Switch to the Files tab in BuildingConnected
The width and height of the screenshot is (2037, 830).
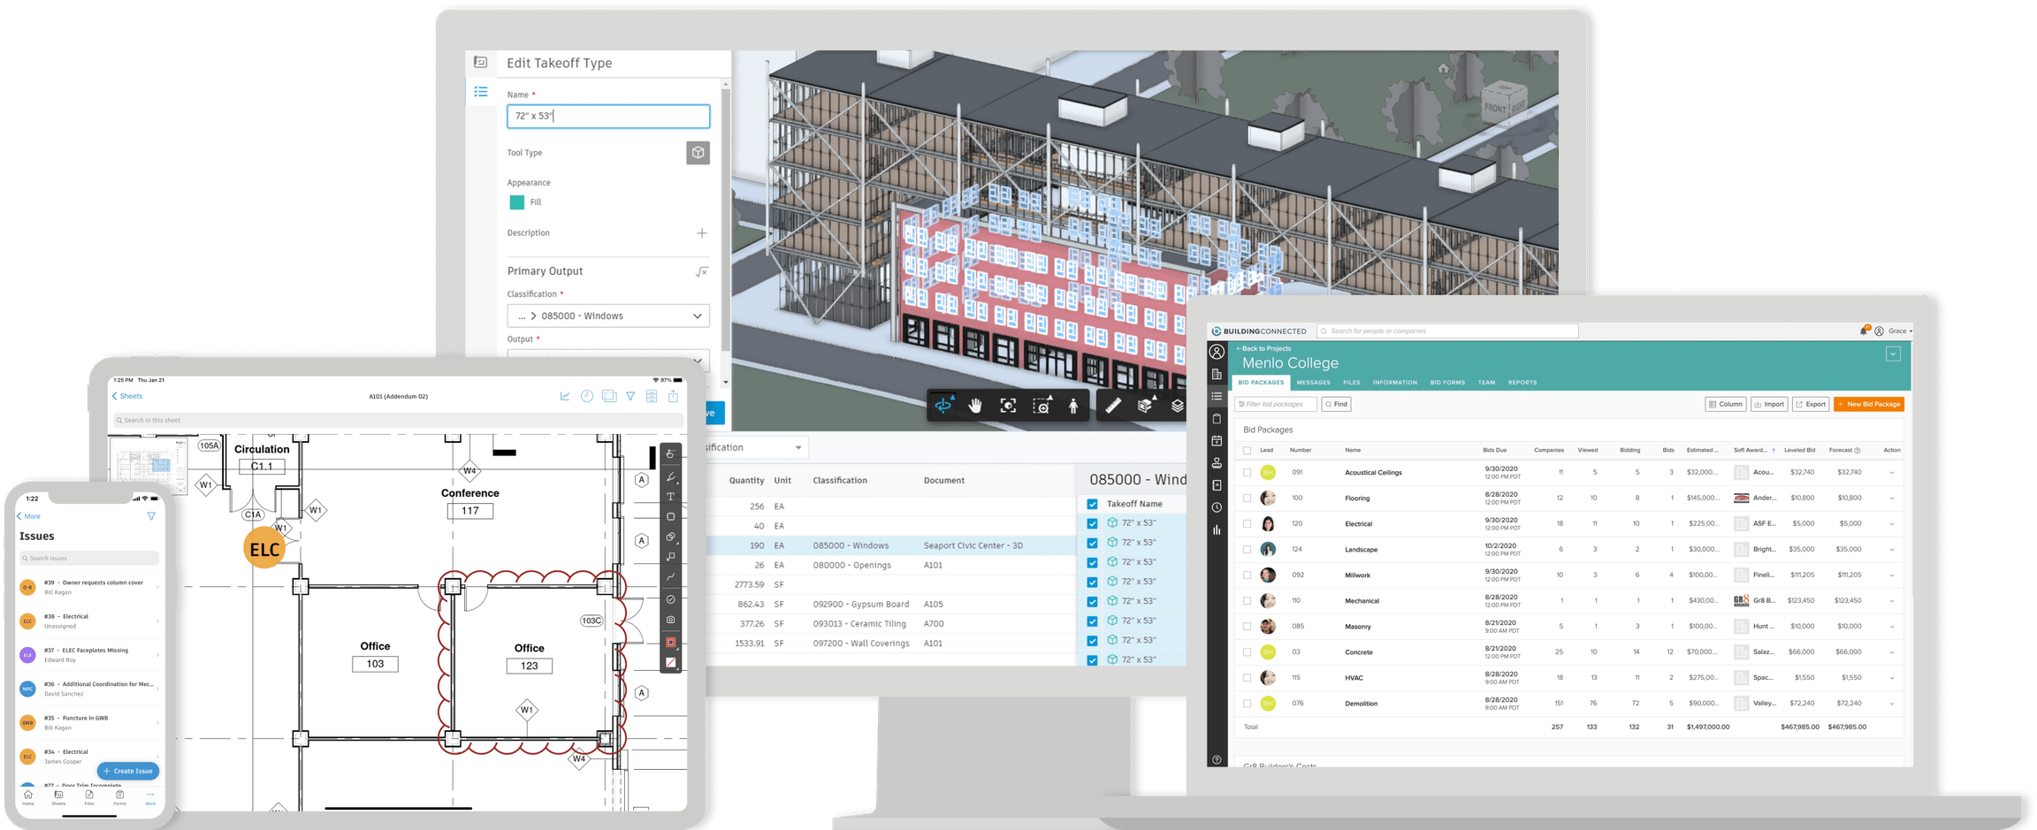[x=1352, y=383]
